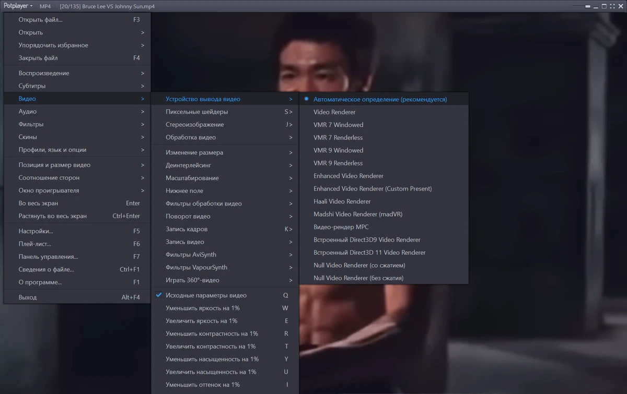Choose Выход to exit the player

[x=77, y=297]
